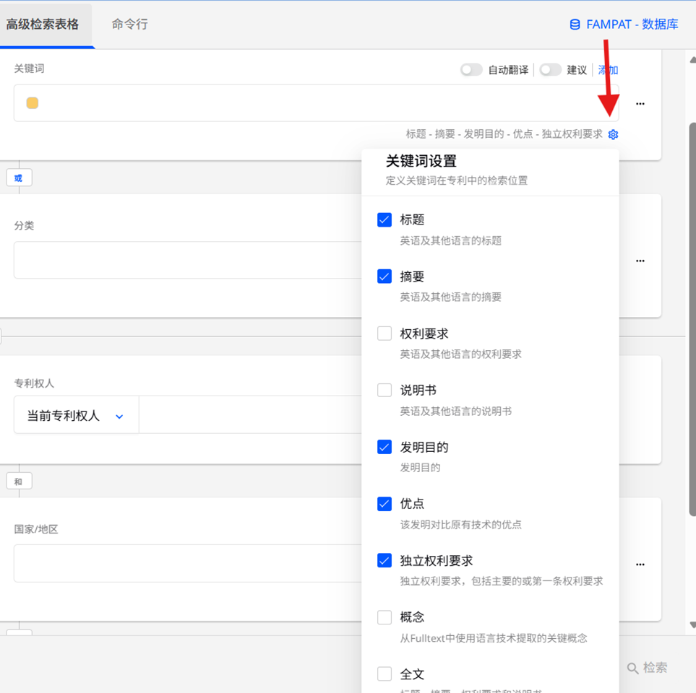Click text 英语及其他语言的标题
This screenshot has width=696, height=693.
450,241
